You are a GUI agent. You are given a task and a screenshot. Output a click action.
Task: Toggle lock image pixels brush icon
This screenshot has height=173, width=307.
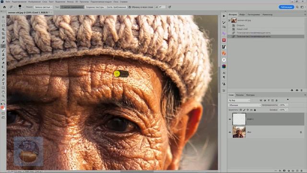point(244,110)
